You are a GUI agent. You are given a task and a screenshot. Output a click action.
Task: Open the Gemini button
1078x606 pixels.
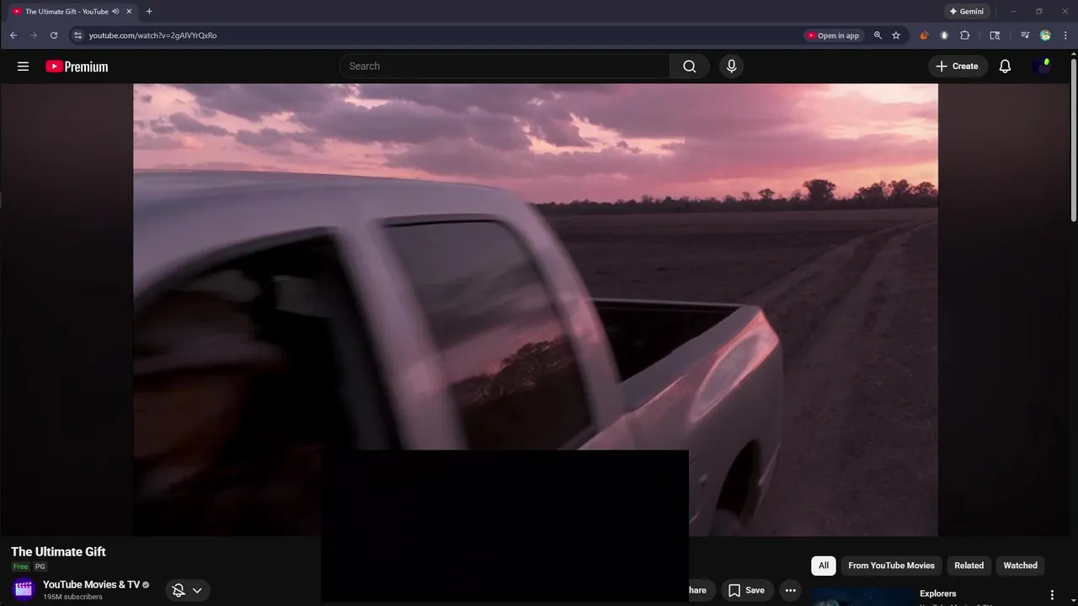click(x=967, y=12)
